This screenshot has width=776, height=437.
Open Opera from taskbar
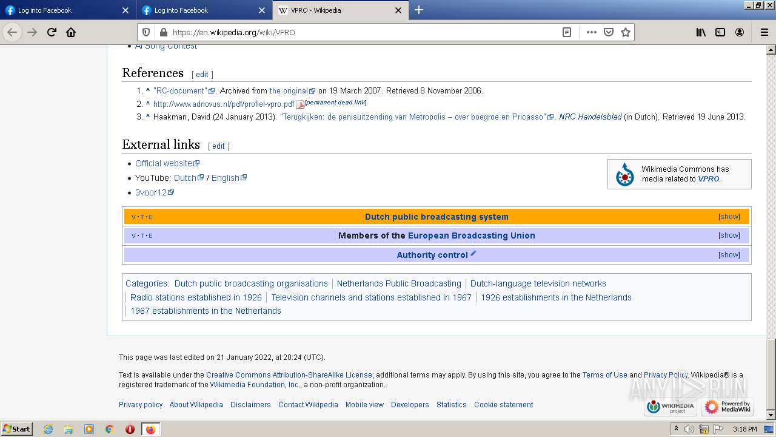(130, 429)
